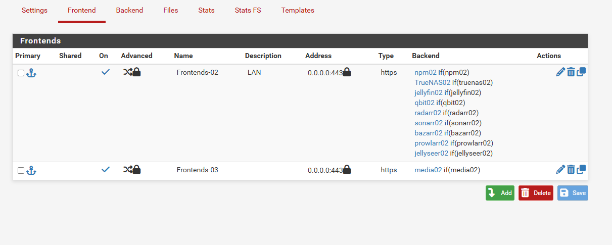Click the shuffle advanced icon for Frontends-02
Screen dimensions: 612x245
(127, 72)
